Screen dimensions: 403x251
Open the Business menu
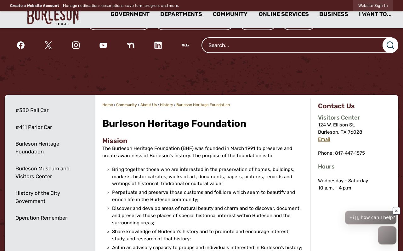334,14
